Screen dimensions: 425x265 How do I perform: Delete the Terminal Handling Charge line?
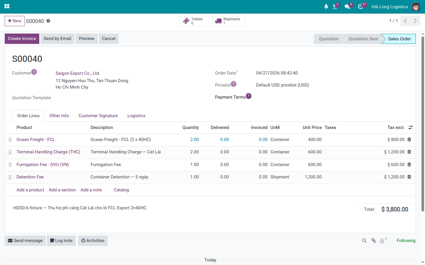409,152
